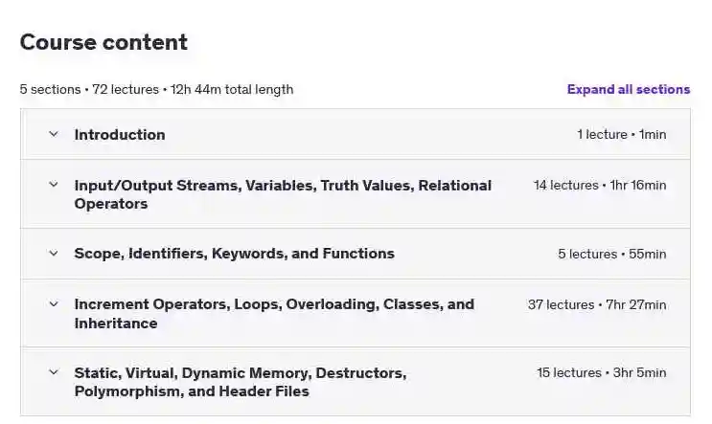
Task: Click the 15 lectures • 3hr 5min label
Action: point(602,372)
